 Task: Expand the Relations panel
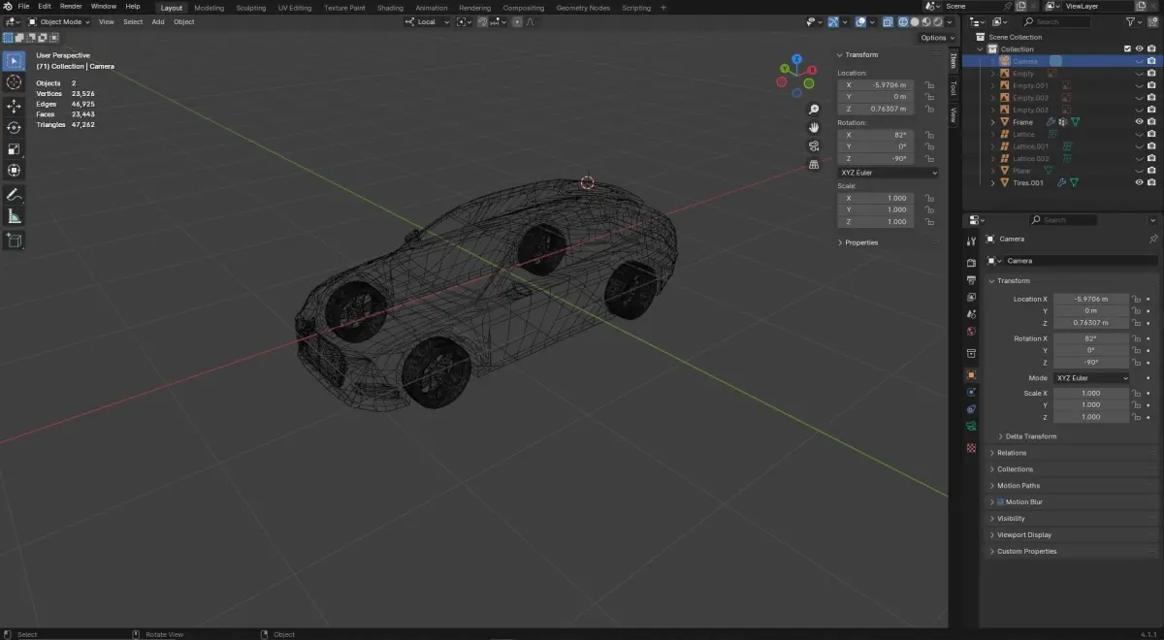click(x=1012, y=453)
